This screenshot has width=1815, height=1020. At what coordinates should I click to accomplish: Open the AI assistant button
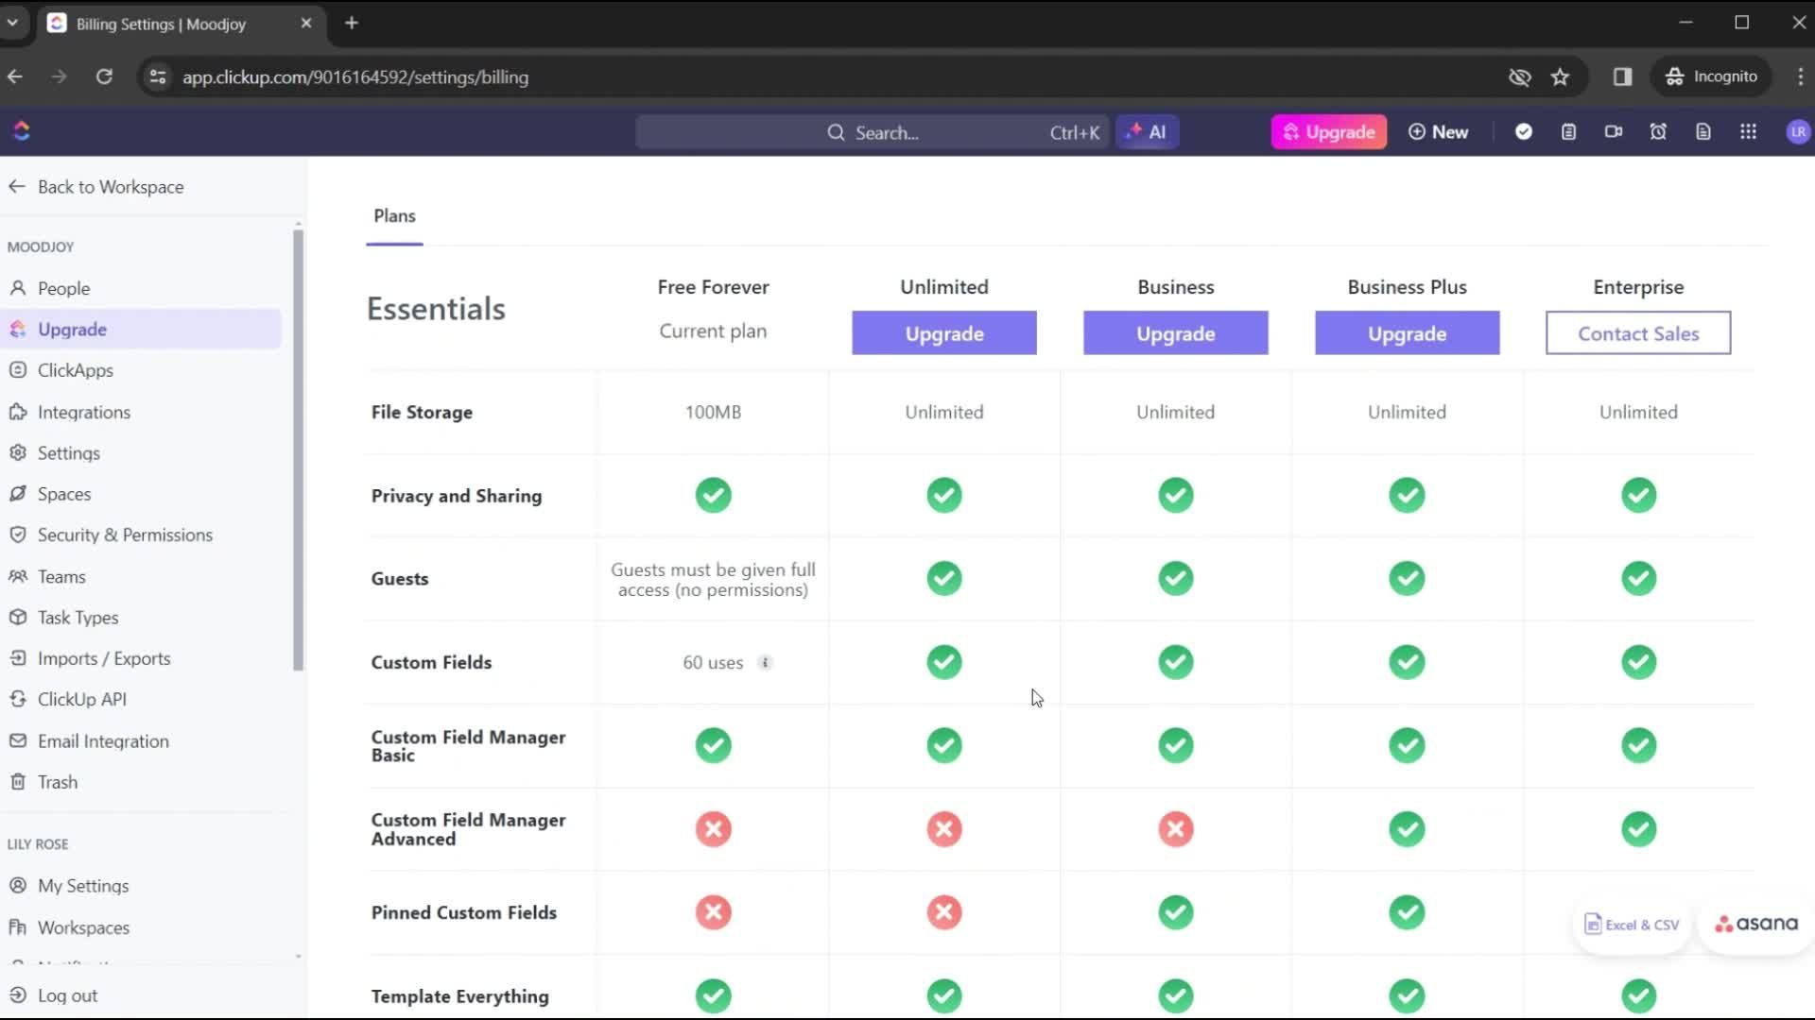point(1148,132)
